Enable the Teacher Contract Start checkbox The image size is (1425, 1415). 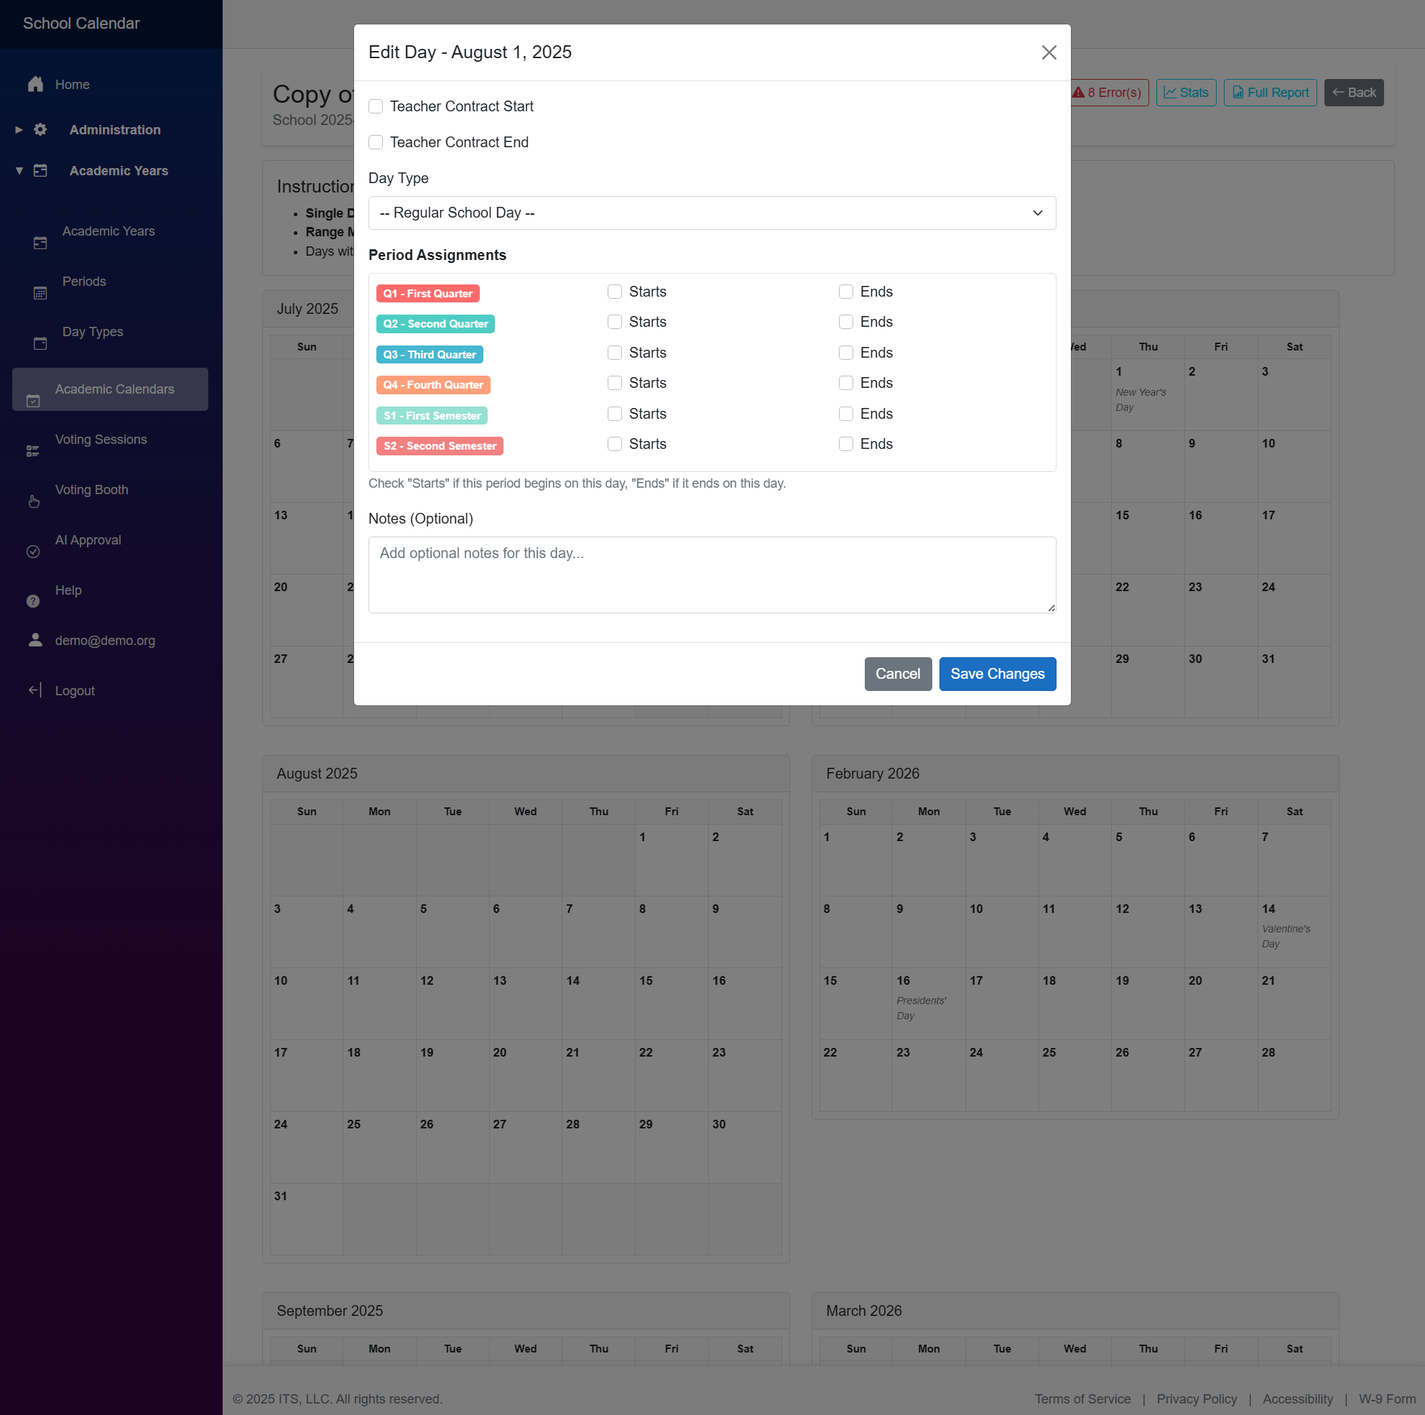(376, 106)
